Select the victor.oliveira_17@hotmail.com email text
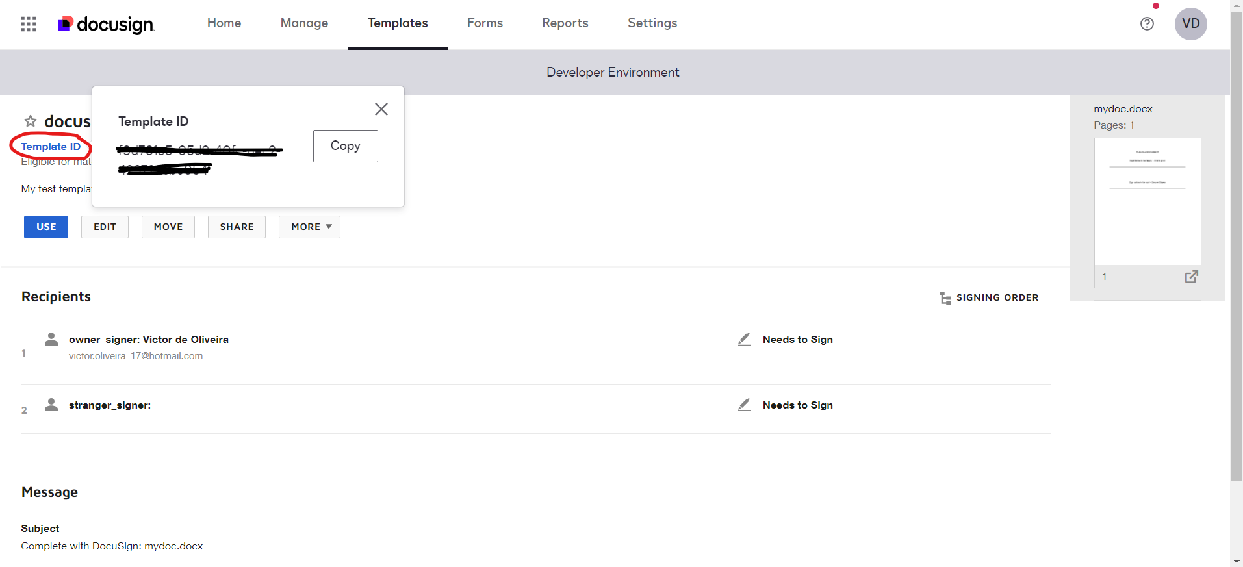Viewport: 1243px width, 567px height. pos(136,356)
